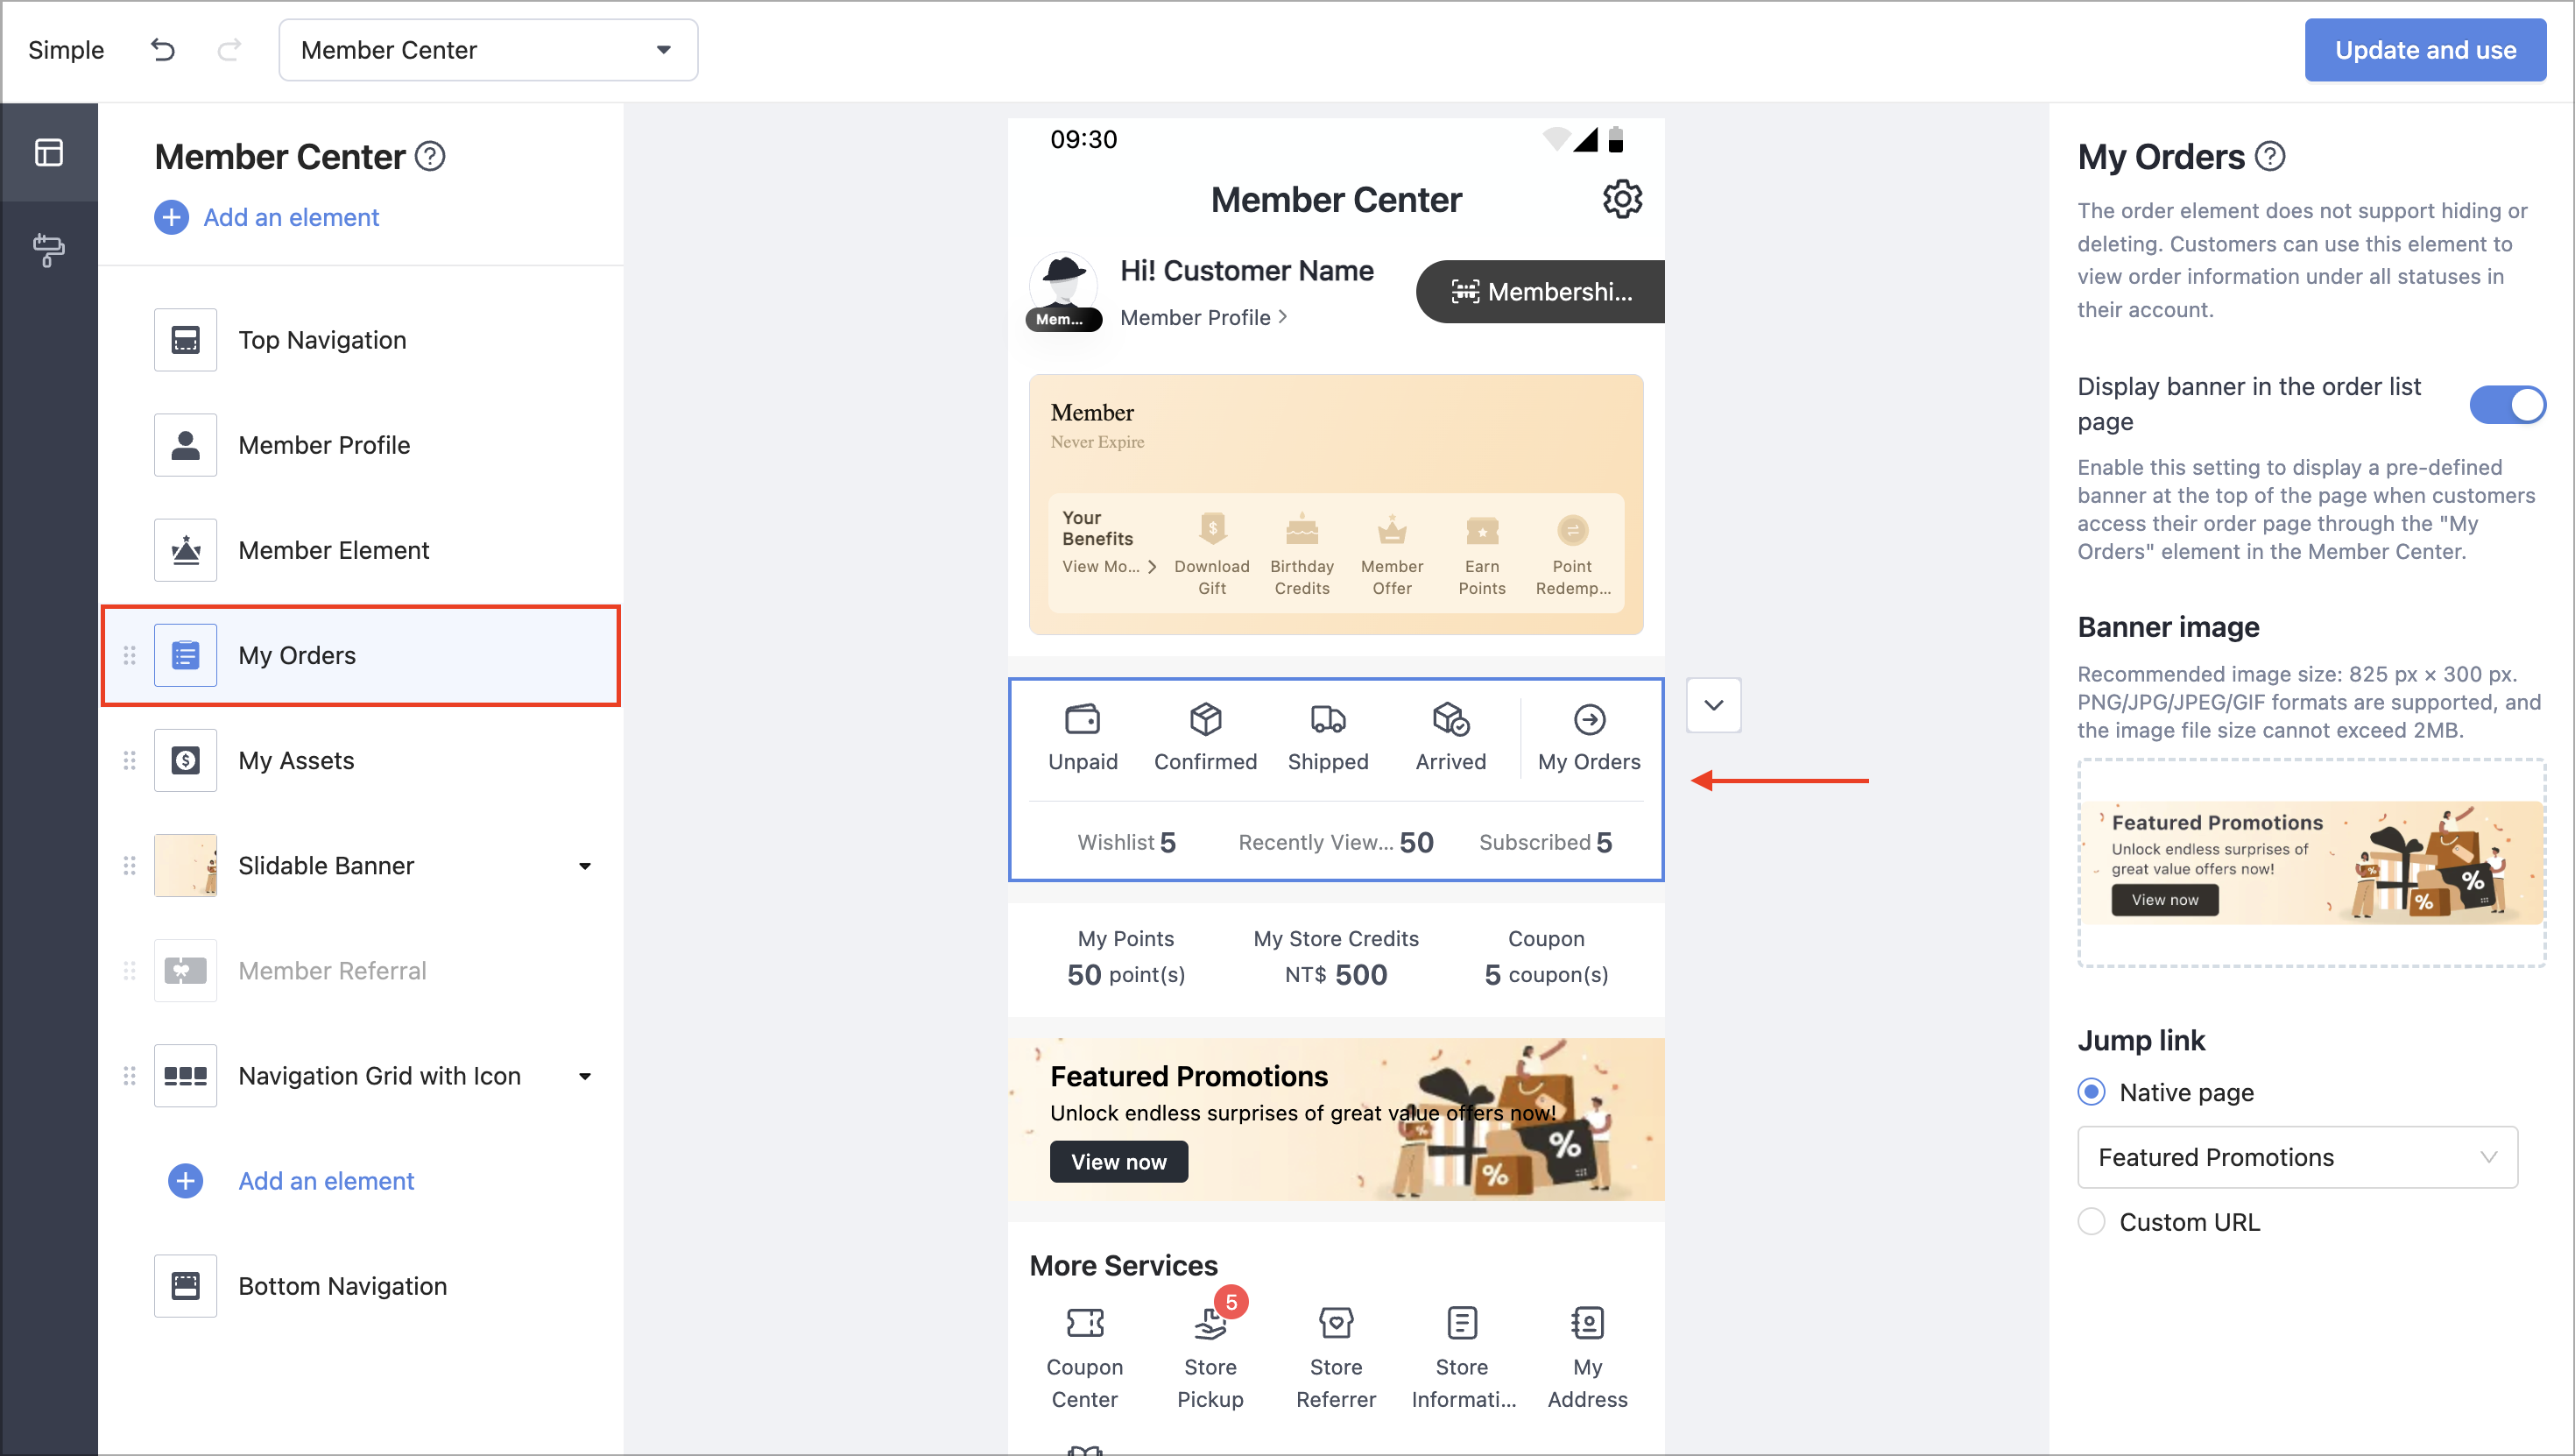Open Member Profile link in preview
This screenshot has width=2575, height=1456.
[1203, 317]
